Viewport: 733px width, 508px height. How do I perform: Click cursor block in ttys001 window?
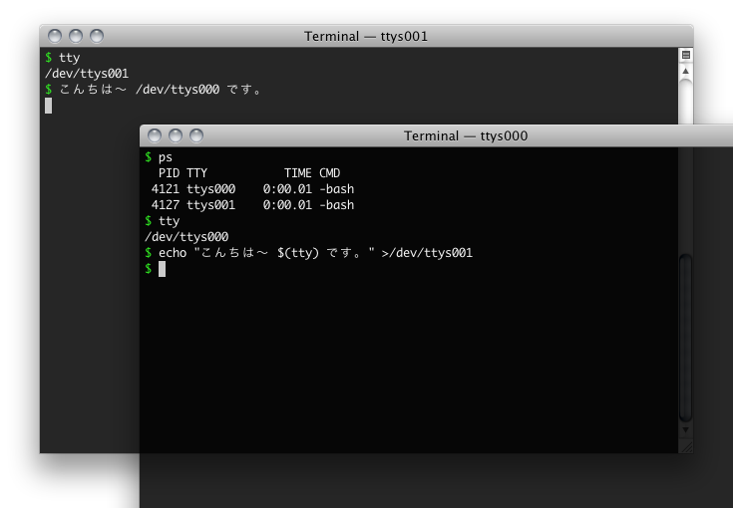(49, 106)
